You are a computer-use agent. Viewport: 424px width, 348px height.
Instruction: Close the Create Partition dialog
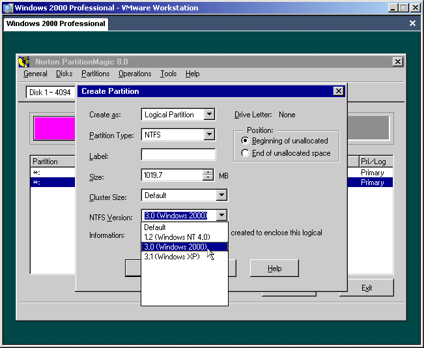tap(338, 91)
